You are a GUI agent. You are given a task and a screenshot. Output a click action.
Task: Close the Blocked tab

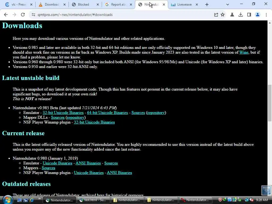98,5
